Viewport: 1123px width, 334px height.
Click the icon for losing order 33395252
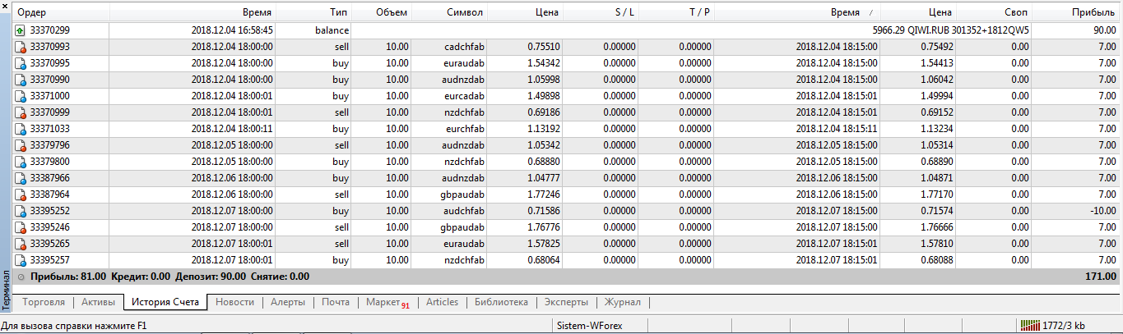21,211
